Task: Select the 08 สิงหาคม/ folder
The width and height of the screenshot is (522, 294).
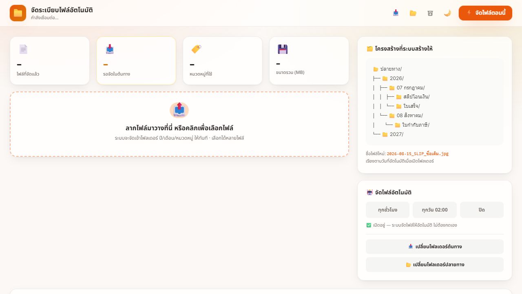Action: (406, 116)
